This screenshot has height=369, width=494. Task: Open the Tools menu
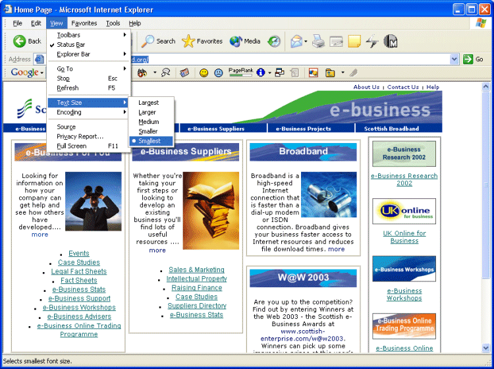113,23
